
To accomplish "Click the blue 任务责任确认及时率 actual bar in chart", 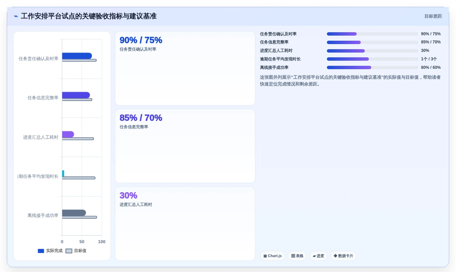I will [77, 56].
